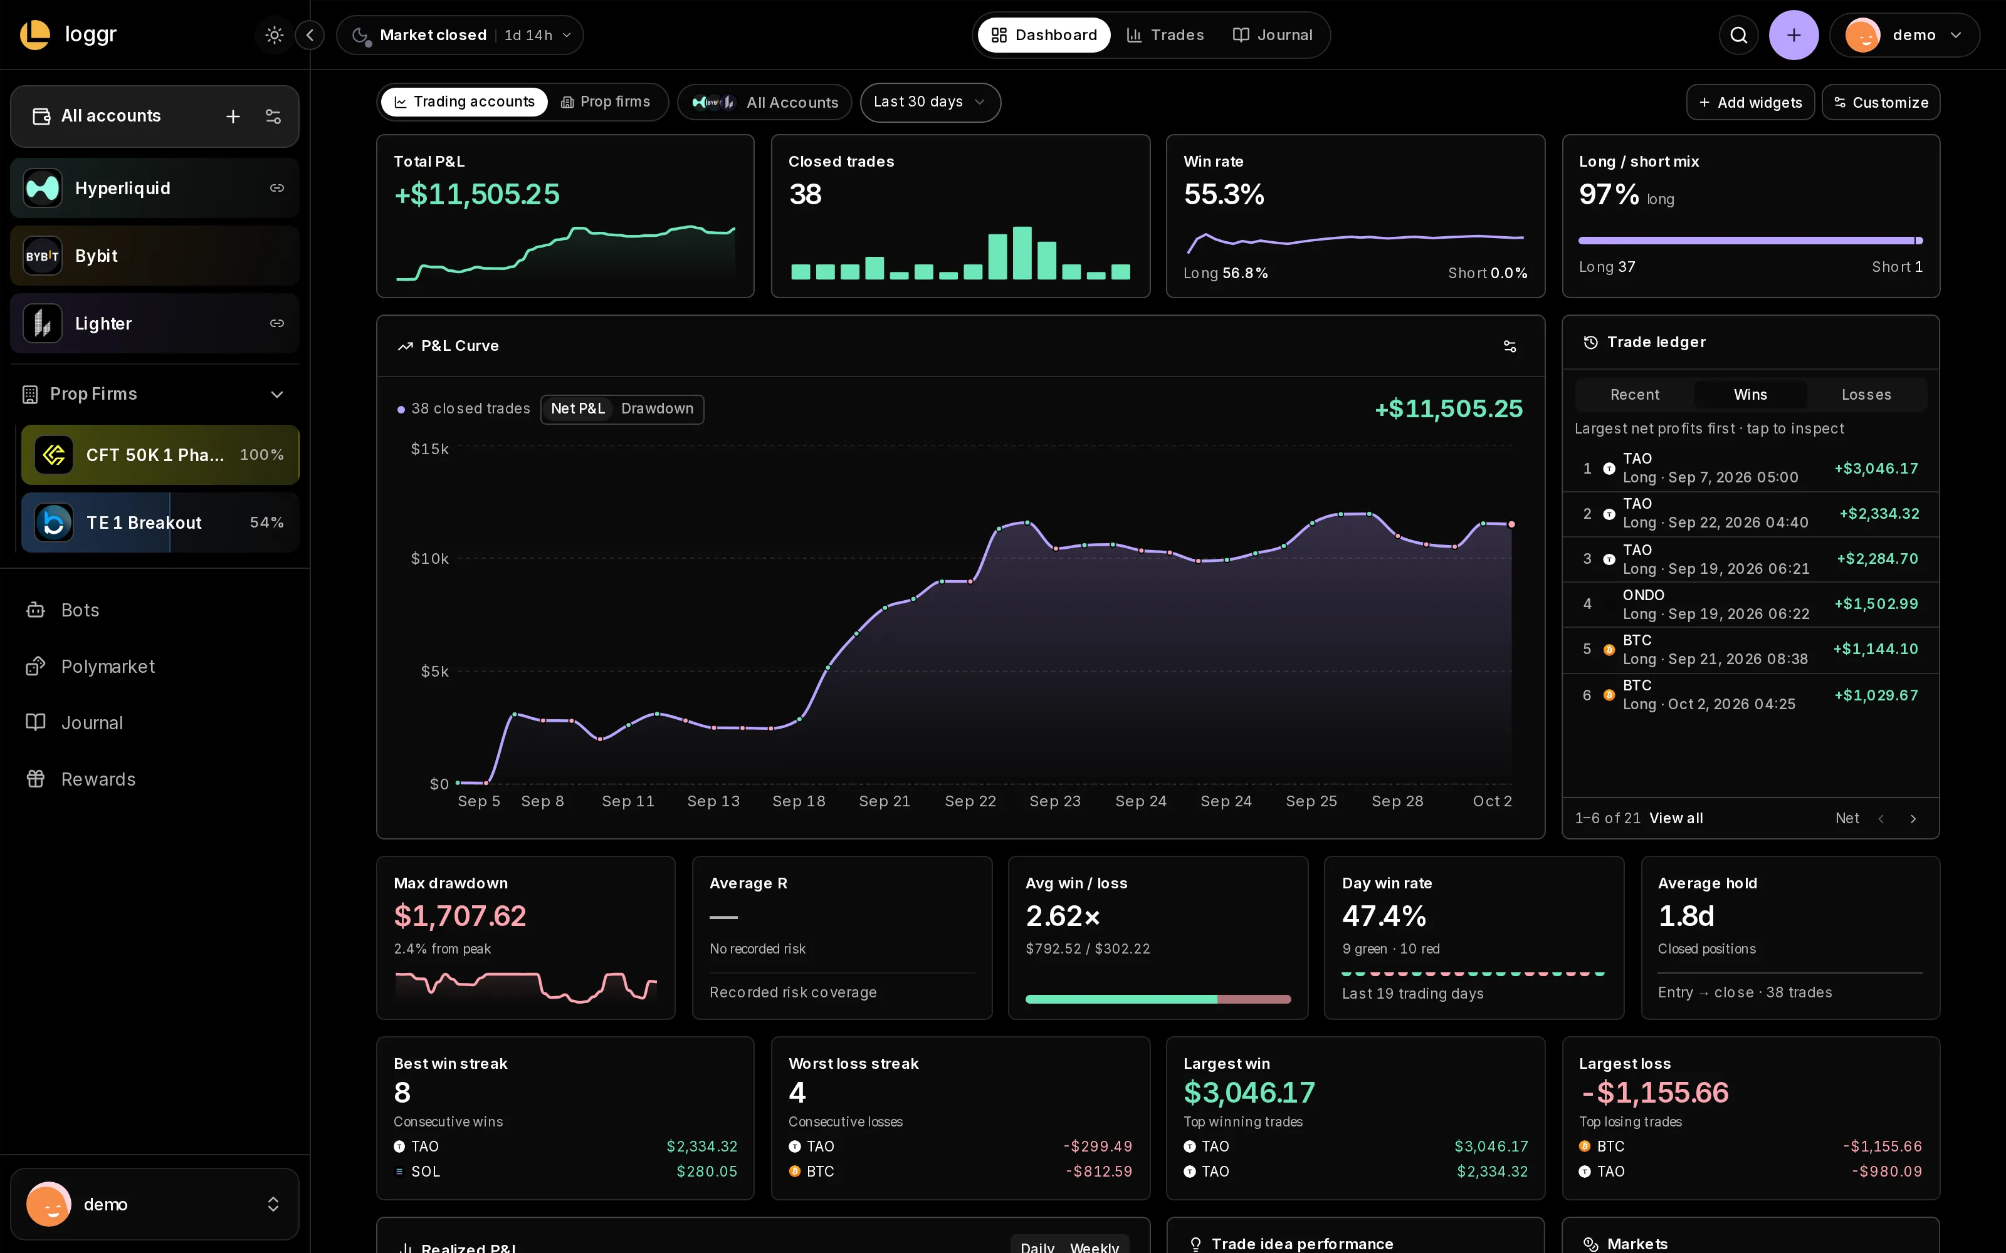Switch Realized P&L to Daily
Viewport: 2006px width, 1253px height.
point(1037,1247)
